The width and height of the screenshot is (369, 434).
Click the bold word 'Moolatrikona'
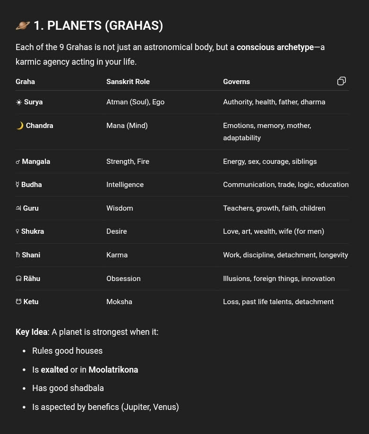113,370
